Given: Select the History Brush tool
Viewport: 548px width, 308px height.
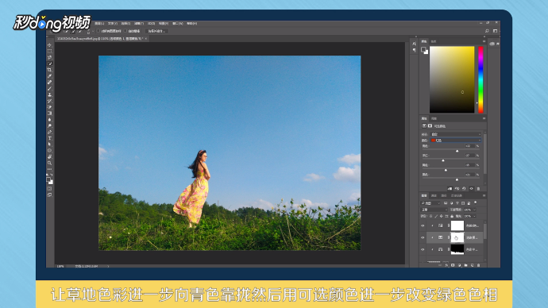Looking at the screenshot, I should (49, 101).
